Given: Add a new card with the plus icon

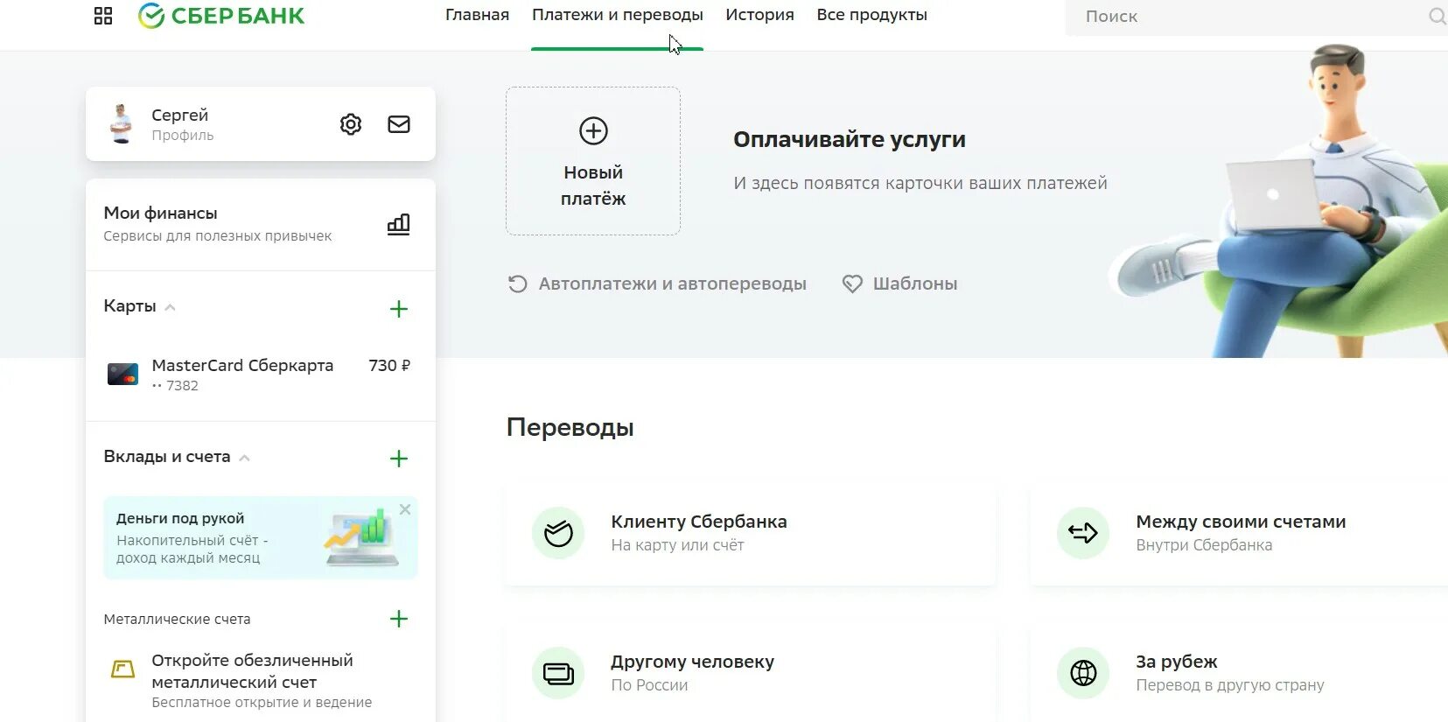Looking at the screenshot, I should 399,309.
